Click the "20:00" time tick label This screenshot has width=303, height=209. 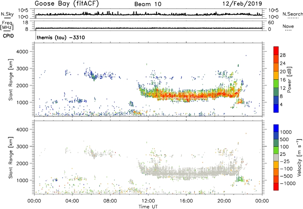pyautogui.click(x=224, y=201)
